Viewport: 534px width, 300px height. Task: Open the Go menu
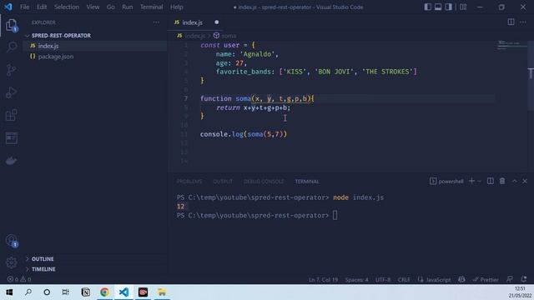tap(110, 7)
